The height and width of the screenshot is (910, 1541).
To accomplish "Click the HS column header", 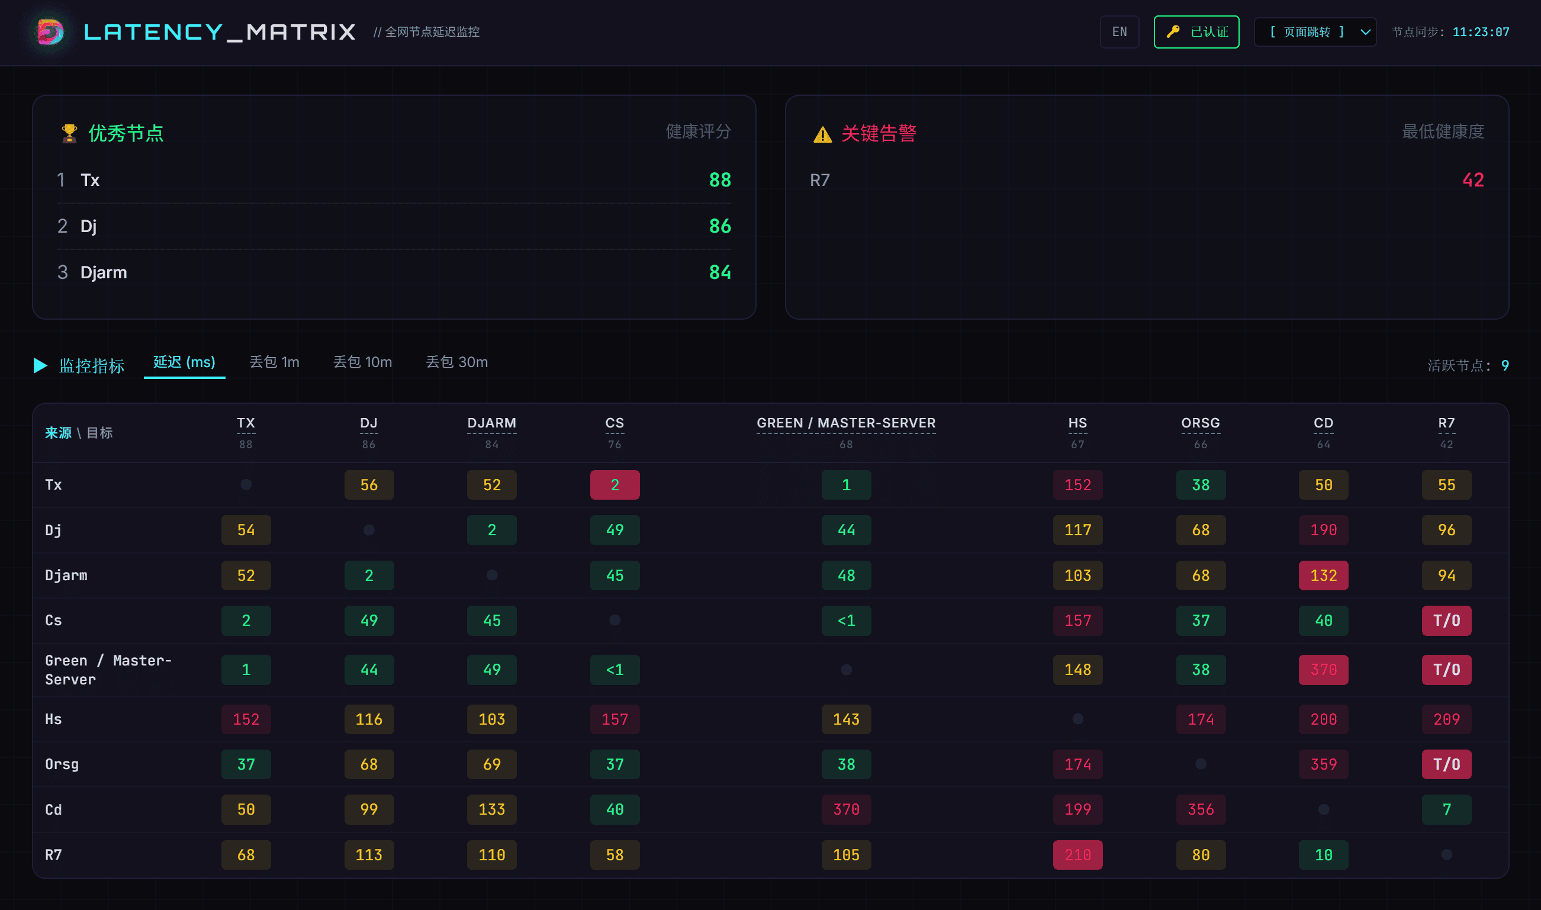I will pos(1077,423).
